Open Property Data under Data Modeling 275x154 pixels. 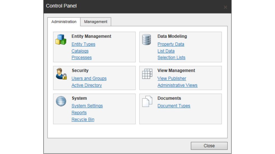click(171, 44)
